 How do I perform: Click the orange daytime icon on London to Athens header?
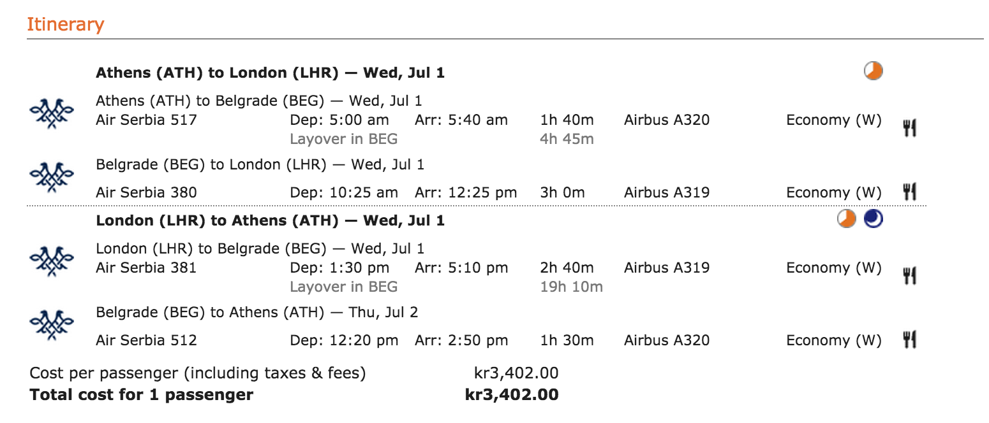pyautogui.click(x=847, y=219)
